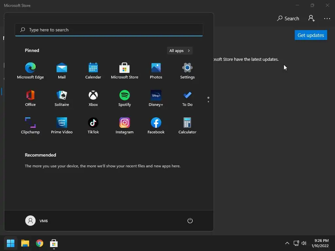The image size is (335, 251).
Task: Launch Clipchamp video editor
Action: tap(30, 126)
